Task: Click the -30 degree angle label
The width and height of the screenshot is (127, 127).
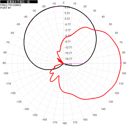Action: [34, 11]
